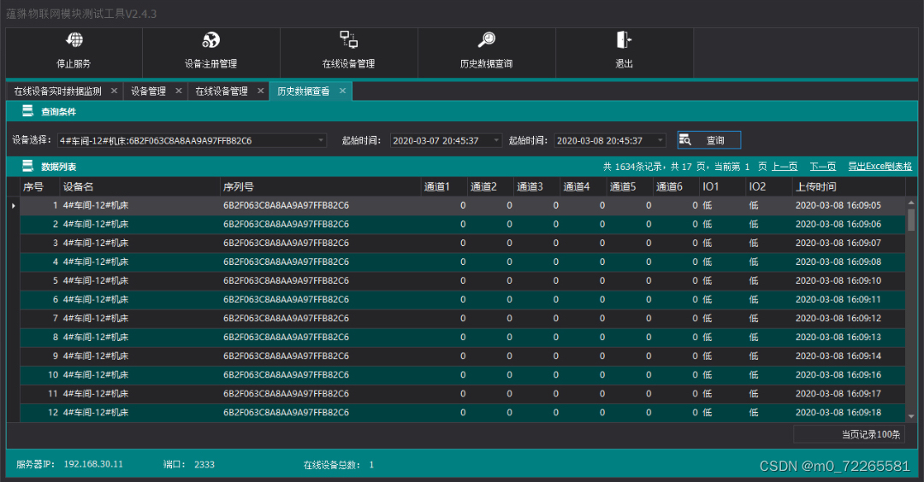Select row with timestamp 2020-03-08 16:09:16

pos(463,375)
